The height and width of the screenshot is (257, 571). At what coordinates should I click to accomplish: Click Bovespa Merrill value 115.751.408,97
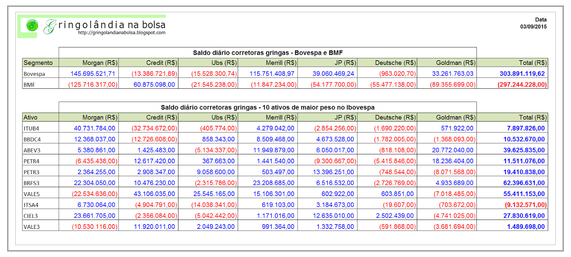[272, 74]
